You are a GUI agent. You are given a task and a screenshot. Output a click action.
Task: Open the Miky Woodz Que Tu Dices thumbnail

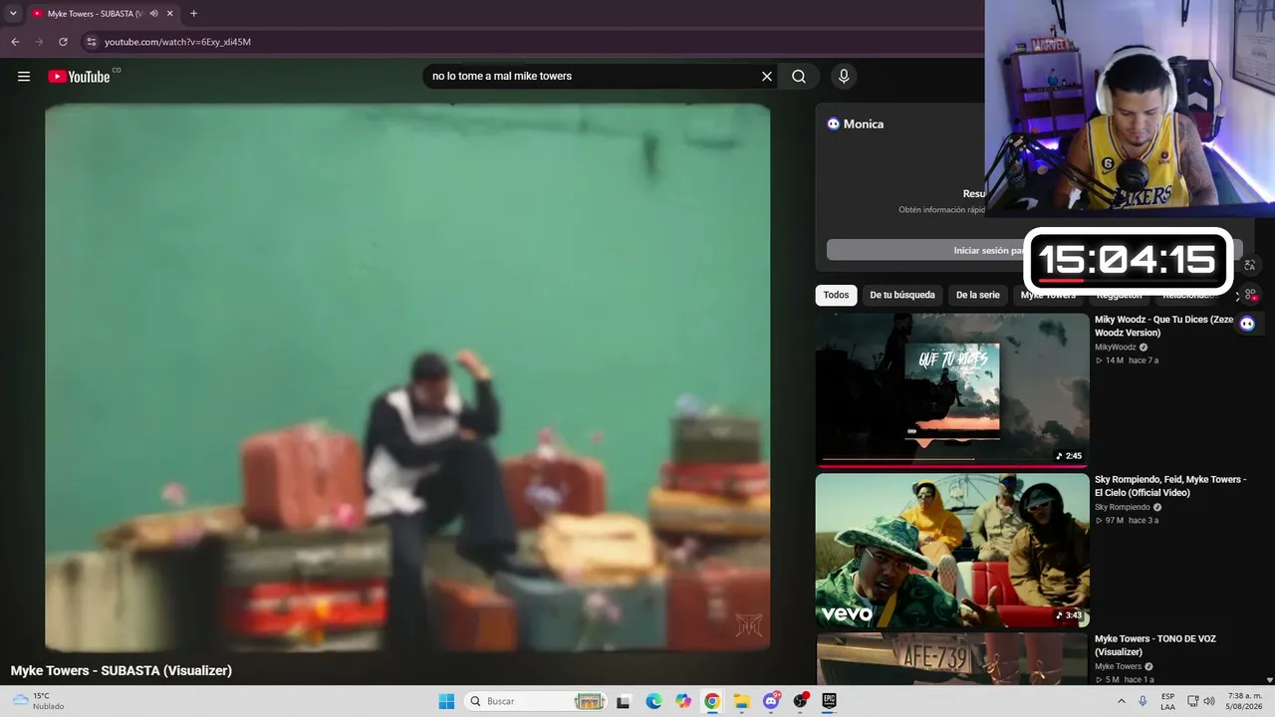click(x=952, y=389)
